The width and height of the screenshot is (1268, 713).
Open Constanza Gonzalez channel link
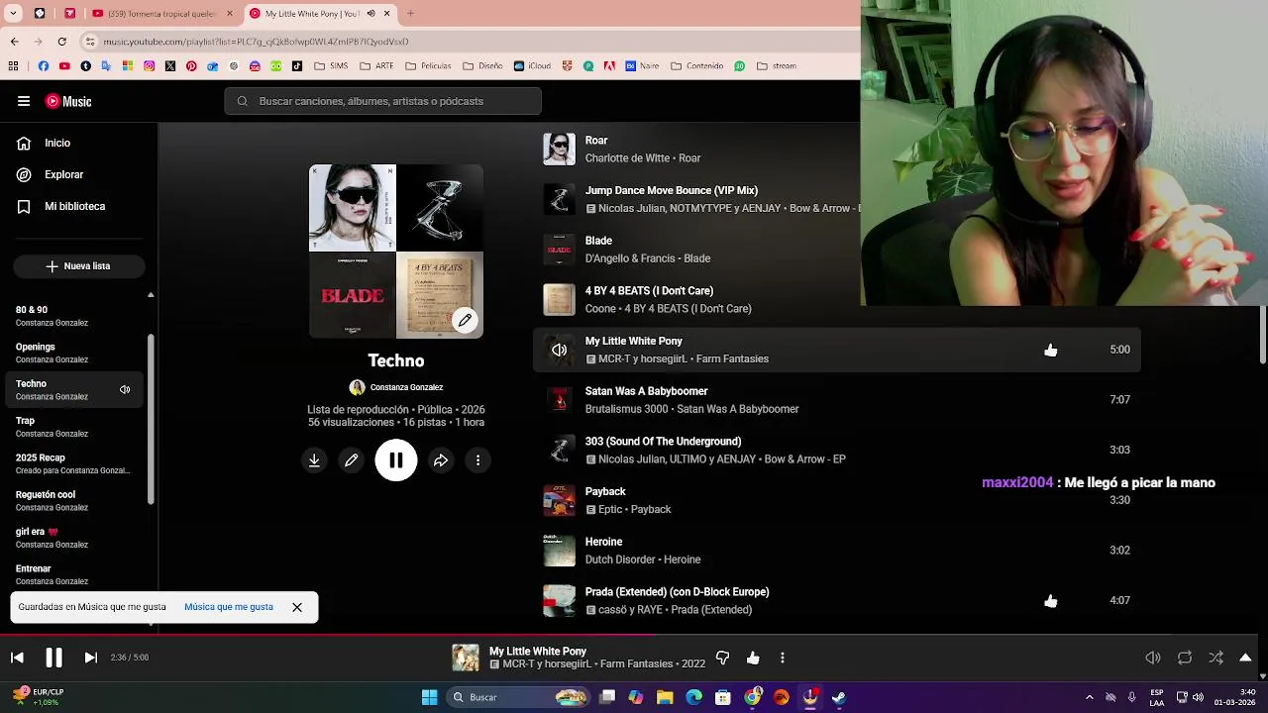click(406, 387)
